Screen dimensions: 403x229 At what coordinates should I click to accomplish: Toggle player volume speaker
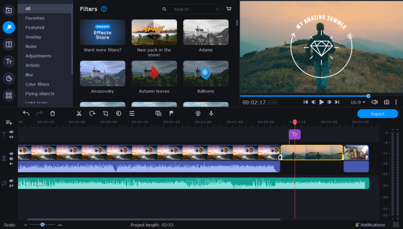tap(375, 102)
